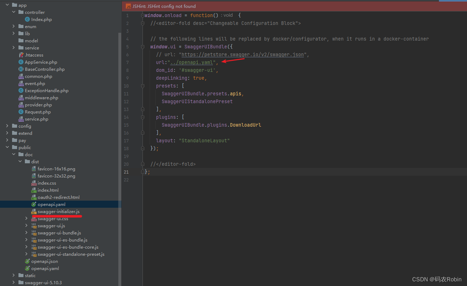Click the service.php file icon
The width and height of the screenshot is (467, 286).
(21, 119)
